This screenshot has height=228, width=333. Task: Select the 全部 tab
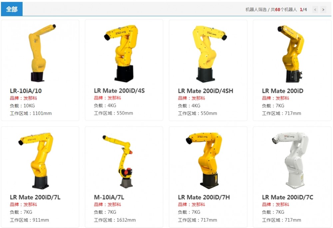click(12, 9)
